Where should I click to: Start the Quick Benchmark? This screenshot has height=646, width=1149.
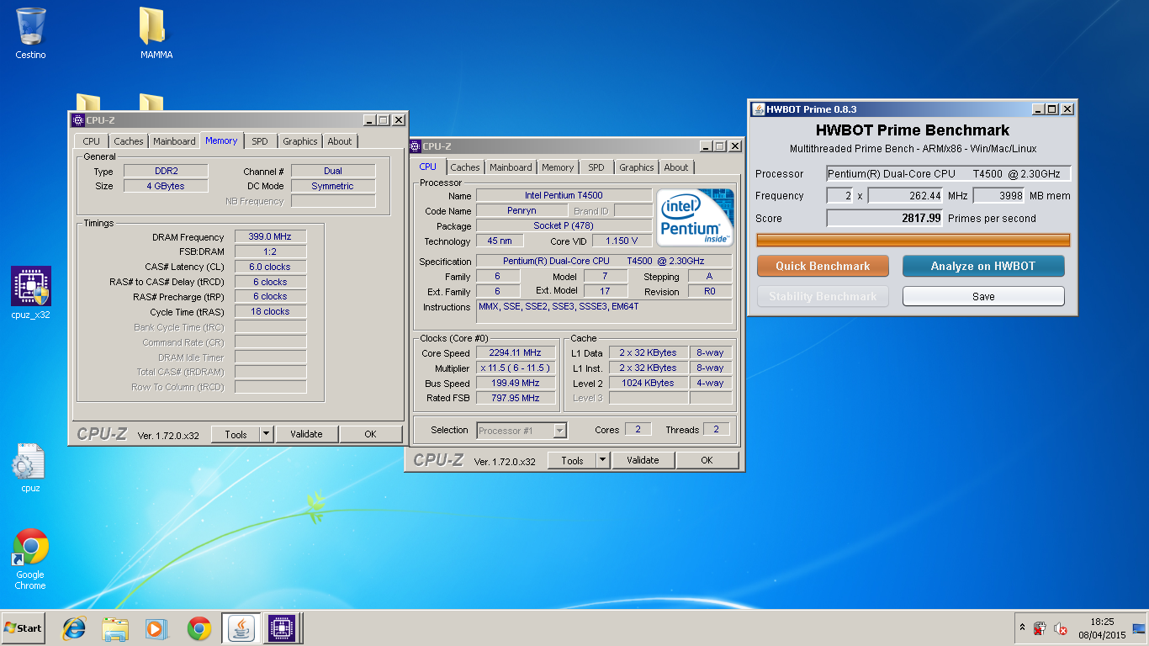823,266
